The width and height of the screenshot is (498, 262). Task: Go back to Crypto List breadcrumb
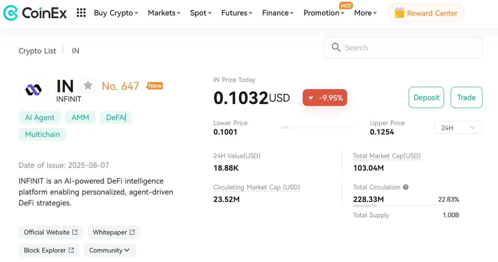coord(37,51)
